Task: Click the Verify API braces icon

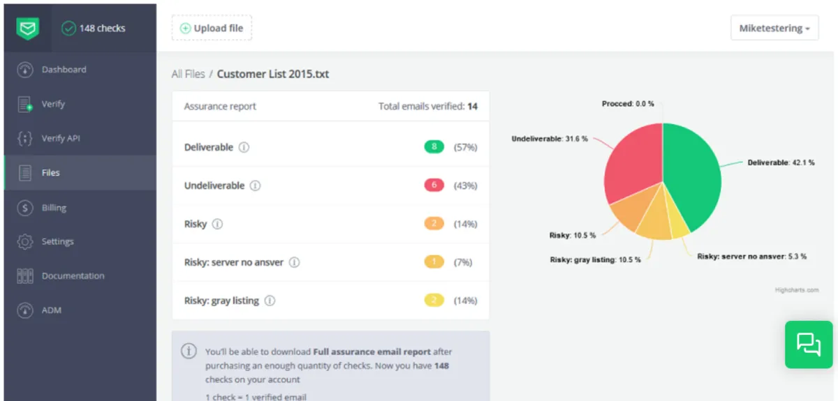Action: 25,139
